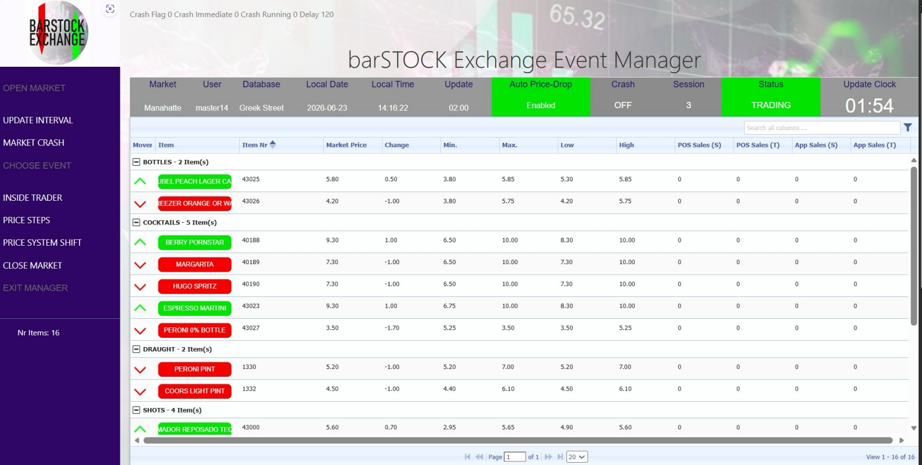The image size is (922, 465).
Task: Click the page number input box
Action: pyautogui.click(x=515, y=457)
